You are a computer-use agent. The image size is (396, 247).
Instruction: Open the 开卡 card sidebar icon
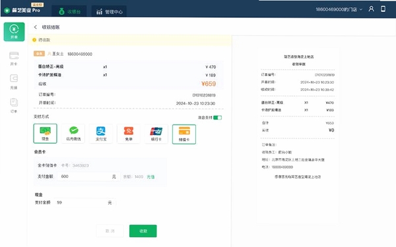14,59
